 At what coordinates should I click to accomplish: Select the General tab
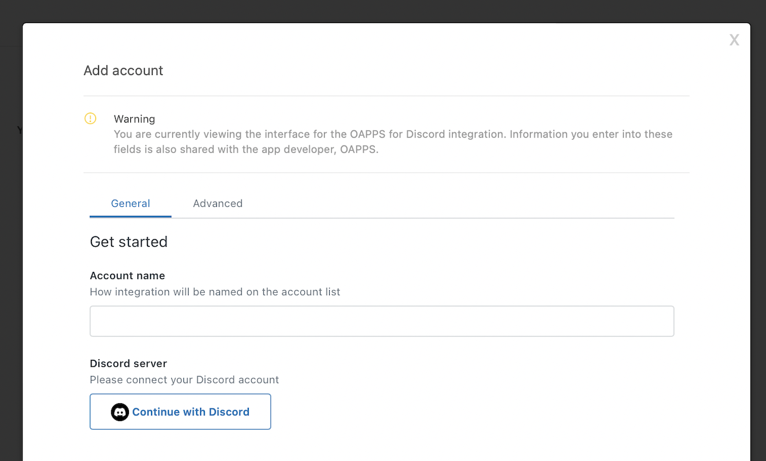(x=130, y=203)
